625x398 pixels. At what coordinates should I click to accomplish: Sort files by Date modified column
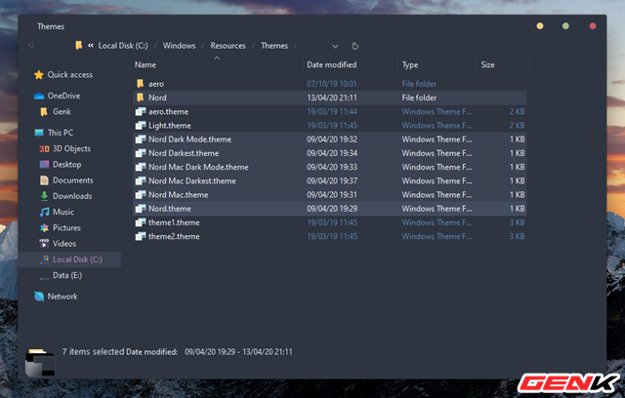click(x=334, y=64)
